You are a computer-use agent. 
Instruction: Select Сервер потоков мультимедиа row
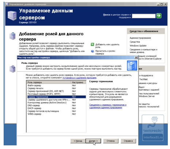[57, 111]
